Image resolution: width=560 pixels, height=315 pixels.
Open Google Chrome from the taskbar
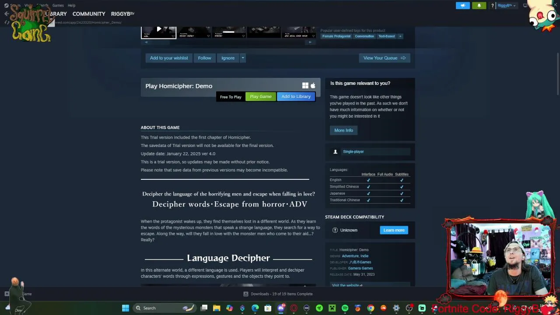tap(371, 308)
